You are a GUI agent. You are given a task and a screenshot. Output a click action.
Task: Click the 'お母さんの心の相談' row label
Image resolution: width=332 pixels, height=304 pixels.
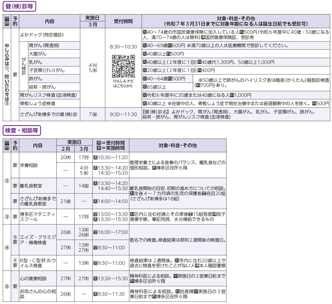point(38,294)
